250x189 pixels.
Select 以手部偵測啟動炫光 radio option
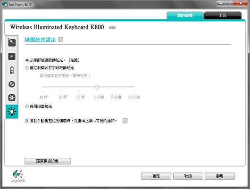click(27, 60)
